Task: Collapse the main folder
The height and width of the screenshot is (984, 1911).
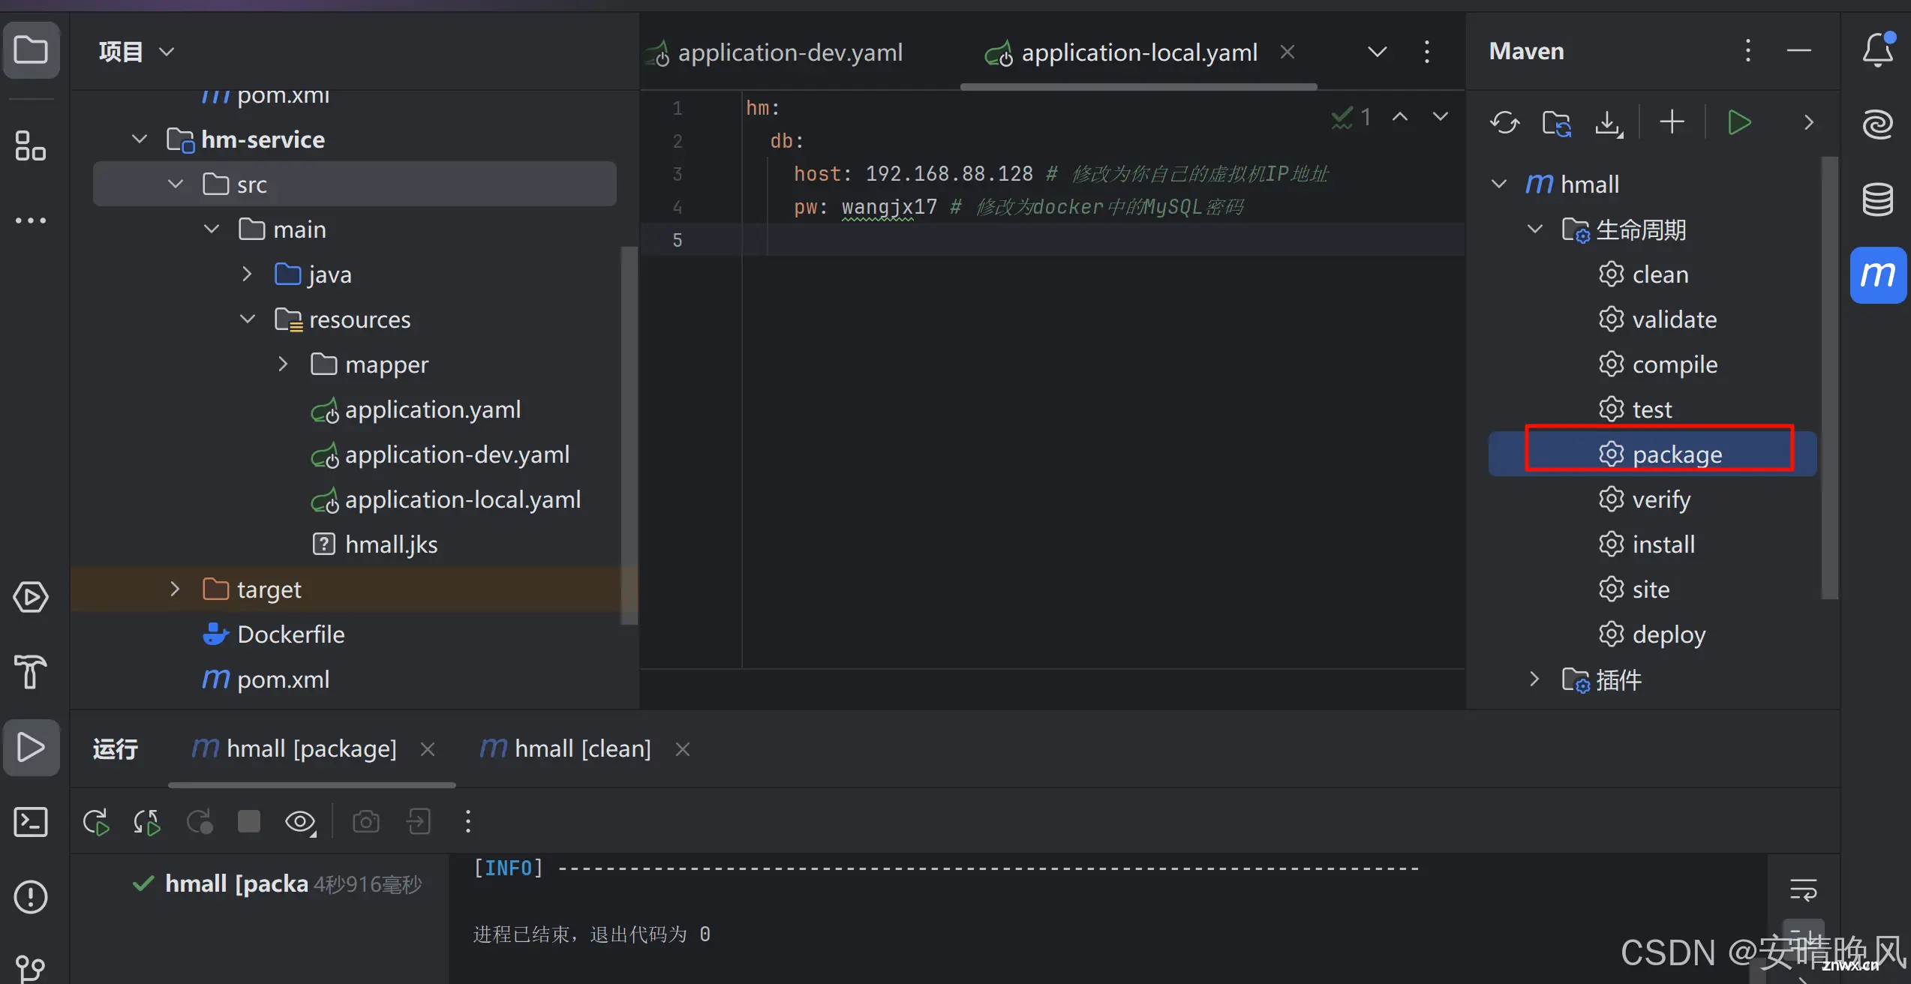Action: click(212, 229)
